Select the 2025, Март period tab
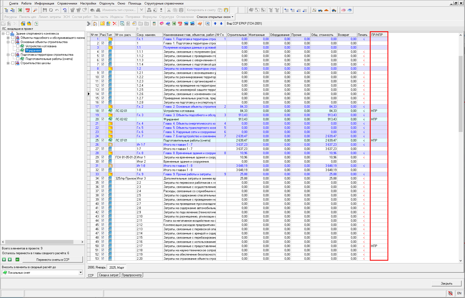Viewport: 465px width, 298px height. [x=117, y=267]
